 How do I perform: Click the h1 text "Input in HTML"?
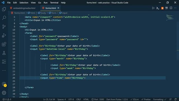coord(38,30)
